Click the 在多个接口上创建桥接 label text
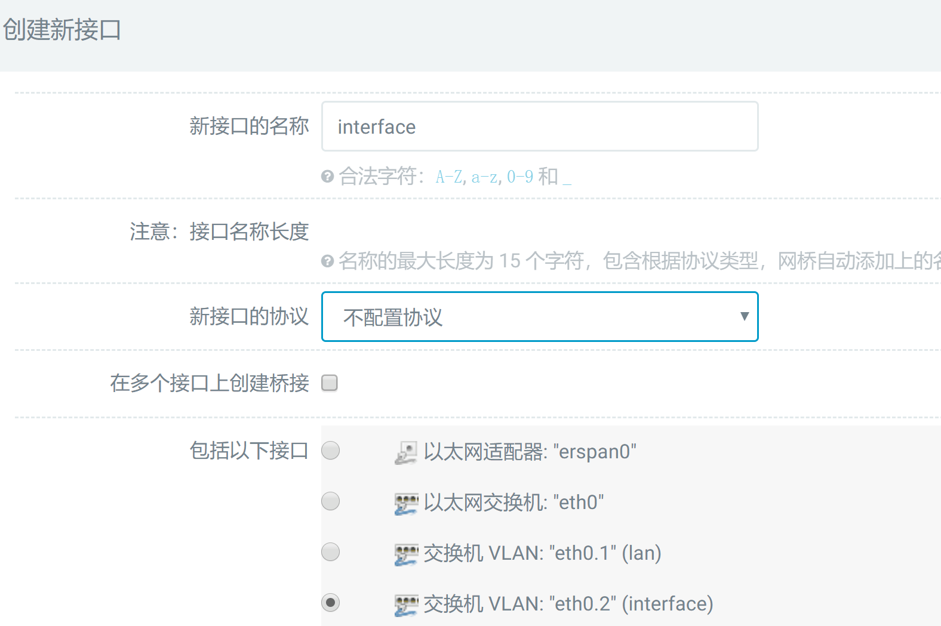The height and width of the screenshot is (626, 941). pos(210,383)
